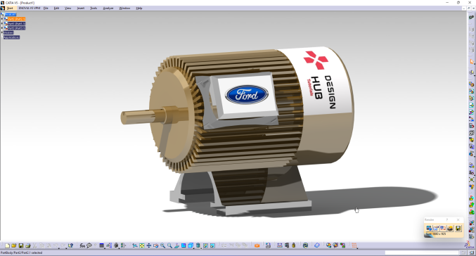Open isometric view dropdown arrow
This screenshot has width=476, height=256.
tap(193, 248)
